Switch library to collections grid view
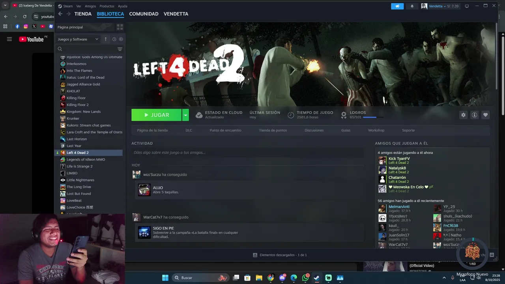Screen dimensions: 505x284 120,27
